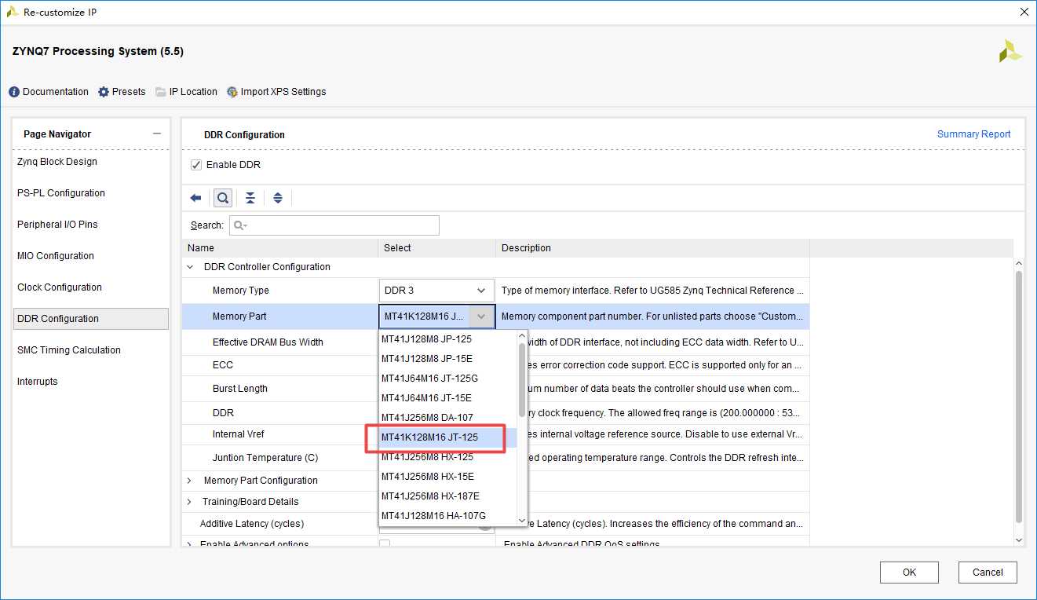This screenshot has width=1037, height=600.
Task: Click the Collapse All toolbar icon
Action: (250, 198)
